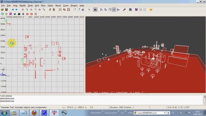Open the Help menu
206x116 pixels.
point(82,5)
